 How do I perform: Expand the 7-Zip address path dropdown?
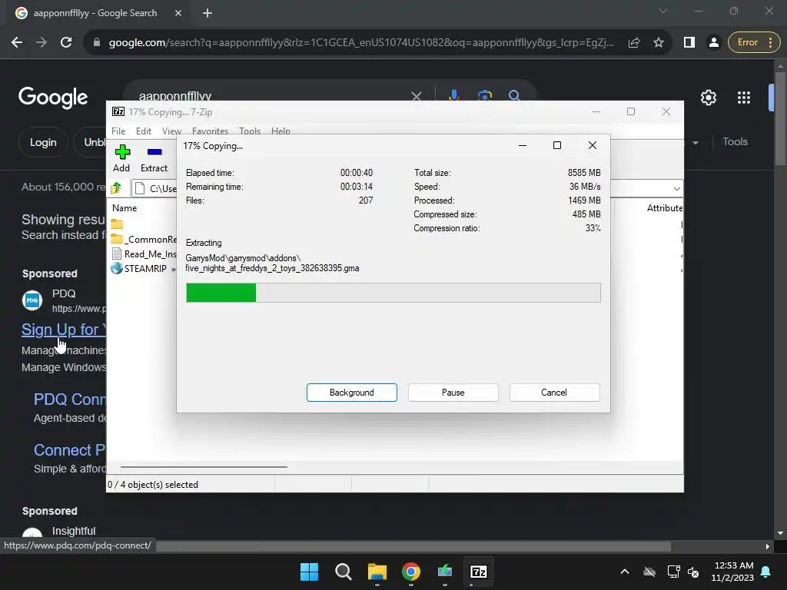676,189
